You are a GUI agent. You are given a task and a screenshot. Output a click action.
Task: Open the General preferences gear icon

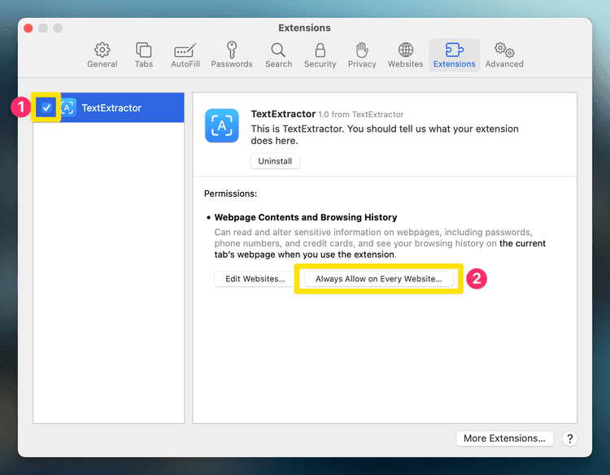[x=102, y=50]
